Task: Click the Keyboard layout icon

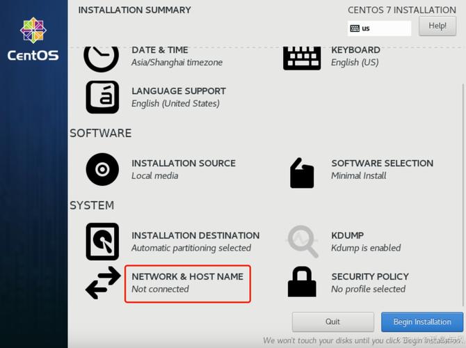Action: click(x=302, y=58)
